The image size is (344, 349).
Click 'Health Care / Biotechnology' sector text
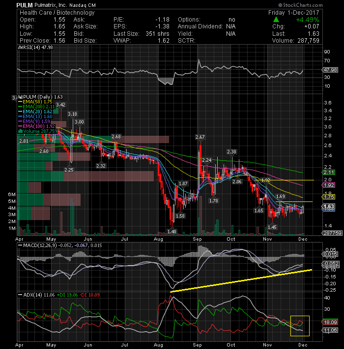click(x=57, y=13)
